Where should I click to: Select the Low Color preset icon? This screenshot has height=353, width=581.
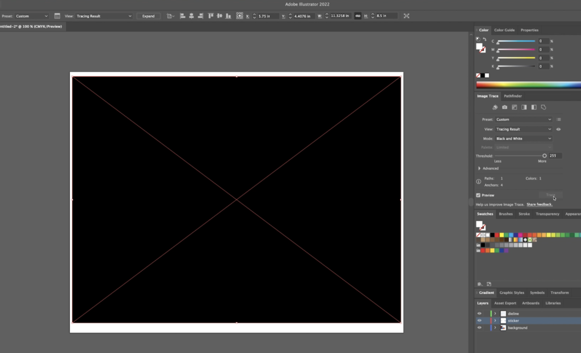514,107
